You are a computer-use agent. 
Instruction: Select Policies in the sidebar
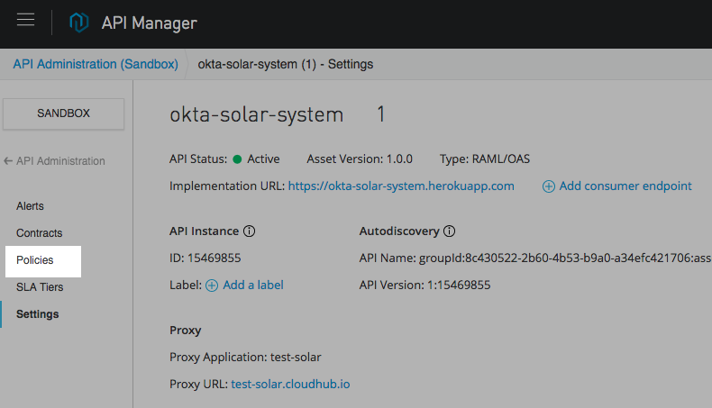tap(35, 260)
